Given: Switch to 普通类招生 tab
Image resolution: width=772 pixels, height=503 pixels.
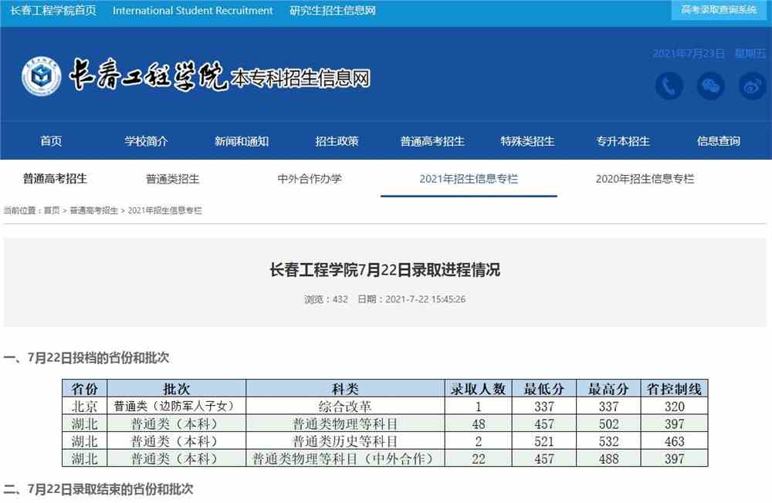Looking at the screenshot, I should point(172,179).
